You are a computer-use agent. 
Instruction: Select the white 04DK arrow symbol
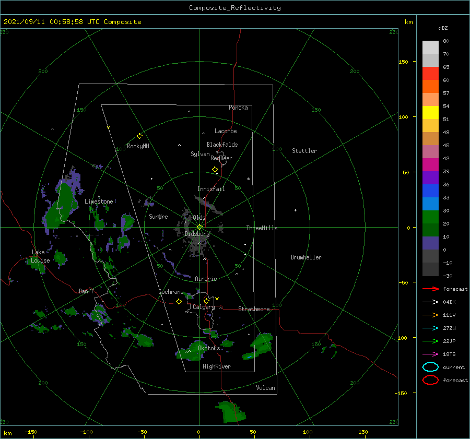coord(430,302)
